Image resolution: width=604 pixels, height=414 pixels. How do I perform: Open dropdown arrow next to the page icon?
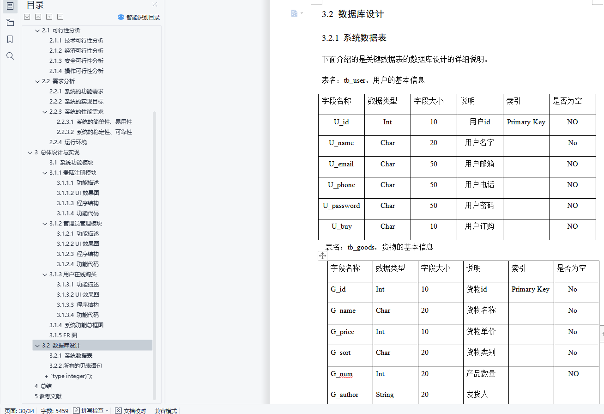(302, 13)
